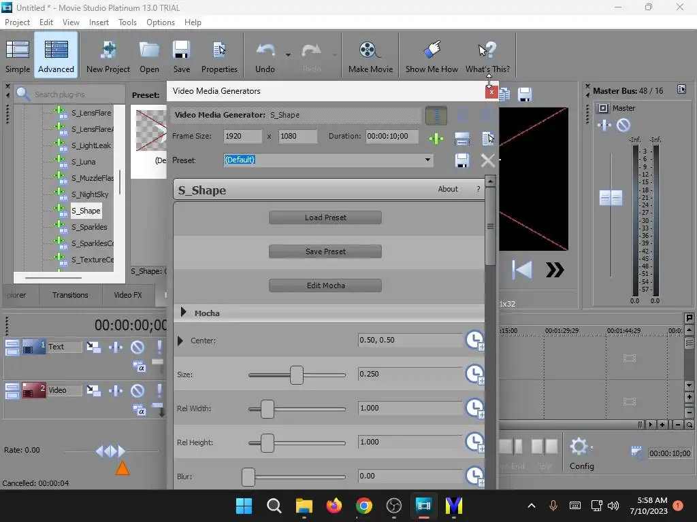Image resolution: width=697 pixels, height=522 pixels.
Task: Toggle Video track compositing alpha icon
Action: [x=139, y=410]
